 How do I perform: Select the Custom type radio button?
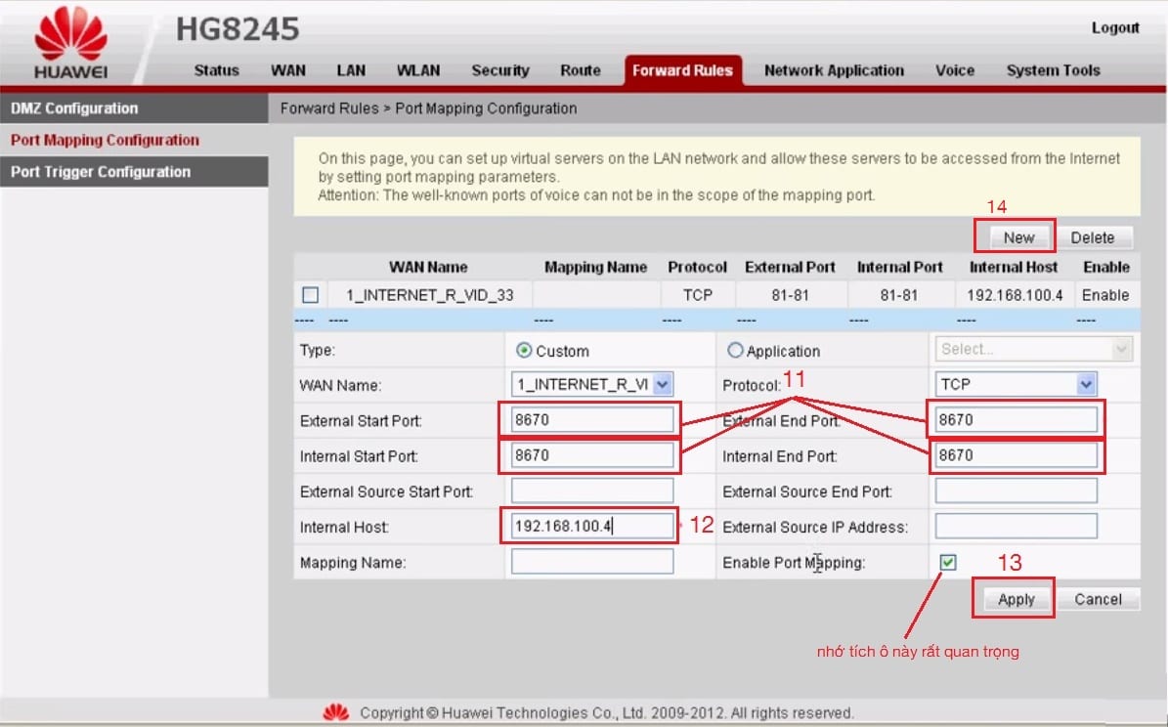point(524,351)
